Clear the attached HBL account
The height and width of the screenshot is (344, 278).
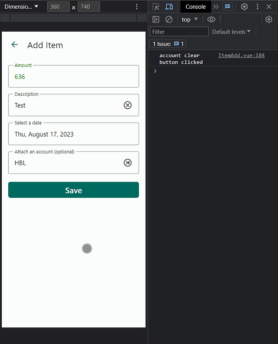[x=127, y=163]
